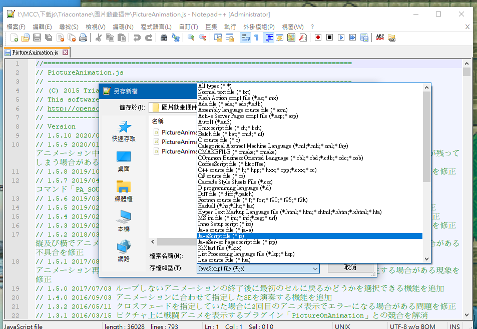The width and height of the screenshot is (477, 329).
Task: Toggle the Word wrap toolbar icon
Action: click(x=245, y=37)
